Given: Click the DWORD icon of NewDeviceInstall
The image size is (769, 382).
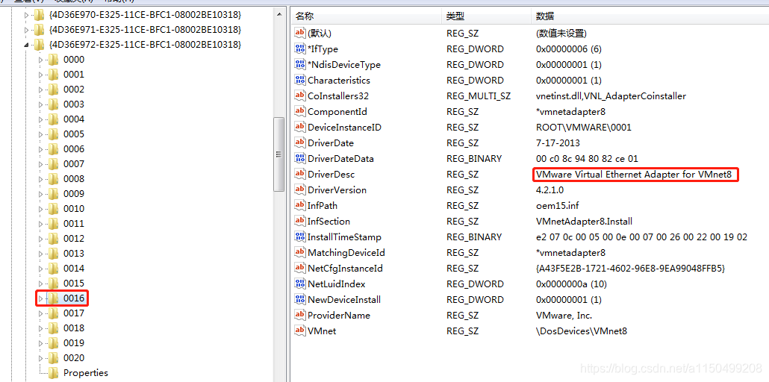Looking at the screenshot, I should click(299, 300).
